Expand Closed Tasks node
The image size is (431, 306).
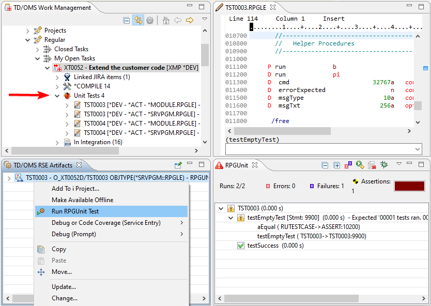[37, 50]
